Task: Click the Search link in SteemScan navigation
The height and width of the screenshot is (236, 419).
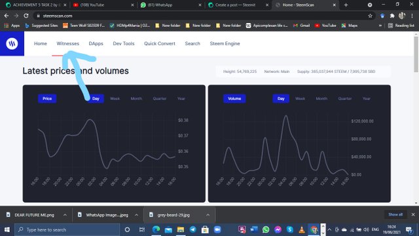Action: coord(192,44)
